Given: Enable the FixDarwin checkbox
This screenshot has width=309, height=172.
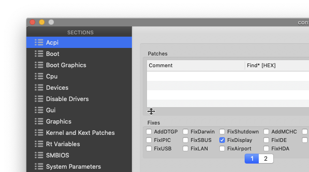Looking at the screenshot, I should [x=185, y=132].
